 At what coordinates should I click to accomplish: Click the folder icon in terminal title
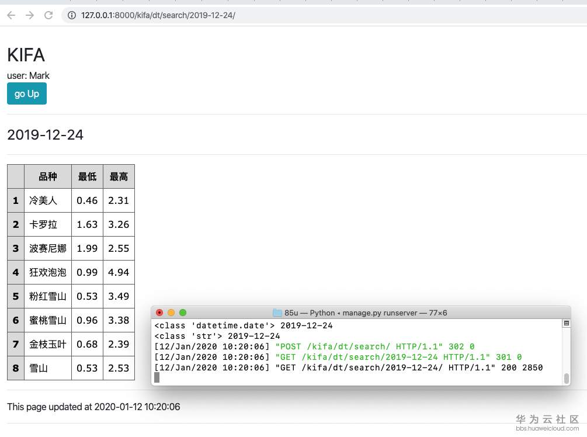(277, 313)
